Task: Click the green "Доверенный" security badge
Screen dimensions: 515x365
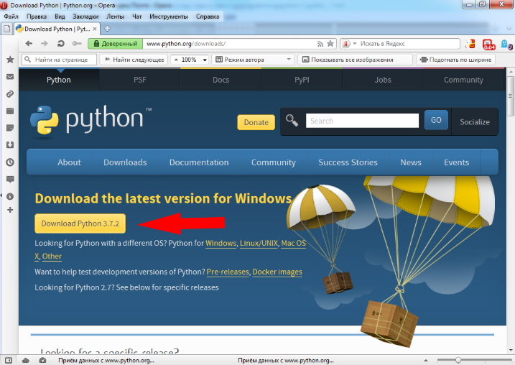Action: (114, 44)
